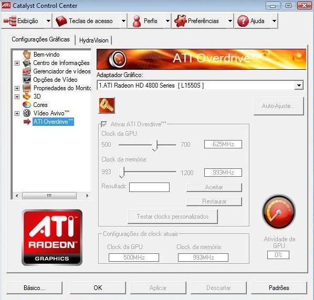Click the ATI Overdrive banner icon
The image size is (314, 300).
pos(118,59)
